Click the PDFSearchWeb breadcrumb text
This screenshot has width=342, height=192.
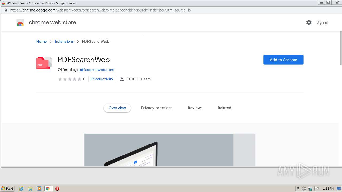coord(96,41)
